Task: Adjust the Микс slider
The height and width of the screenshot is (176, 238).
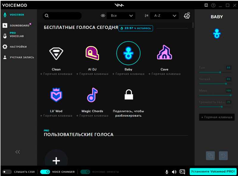Action: (215, 95)
